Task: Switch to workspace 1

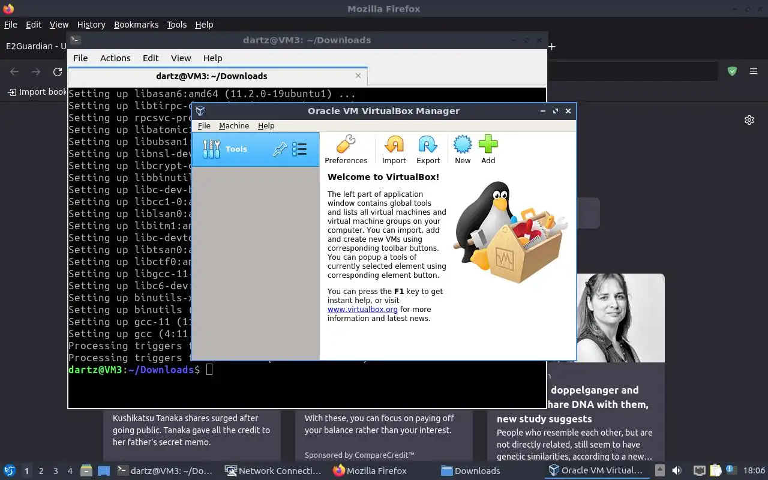Action: (26, 471)
